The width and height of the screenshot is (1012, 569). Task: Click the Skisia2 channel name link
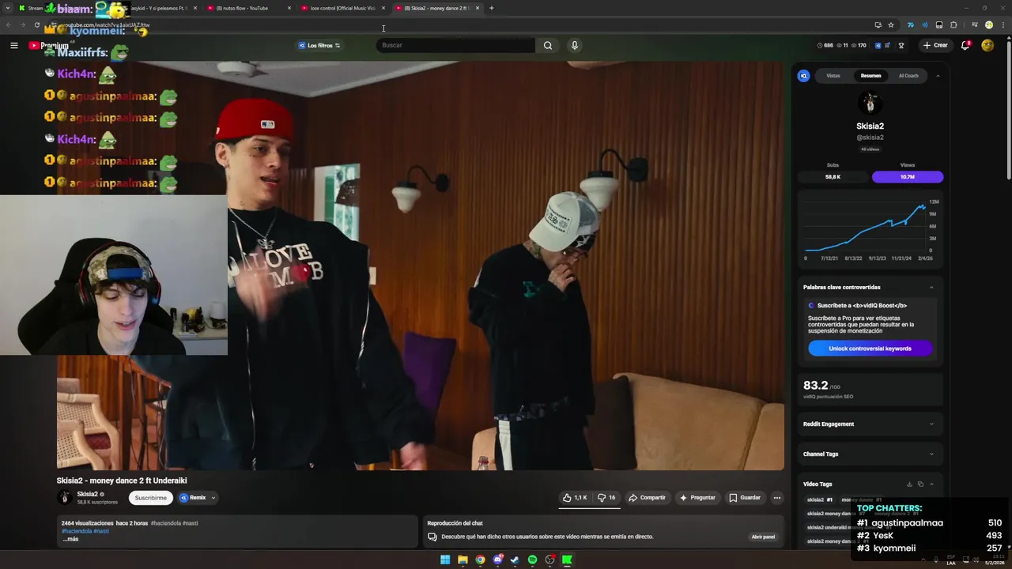tap(87, 494)
